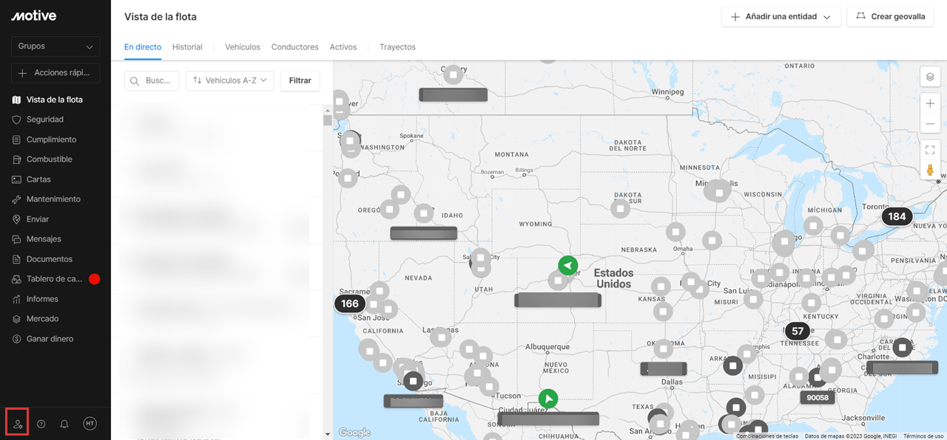Open the help question mark icon
This screenshot has width=947, height=440.
pos(41,424)
